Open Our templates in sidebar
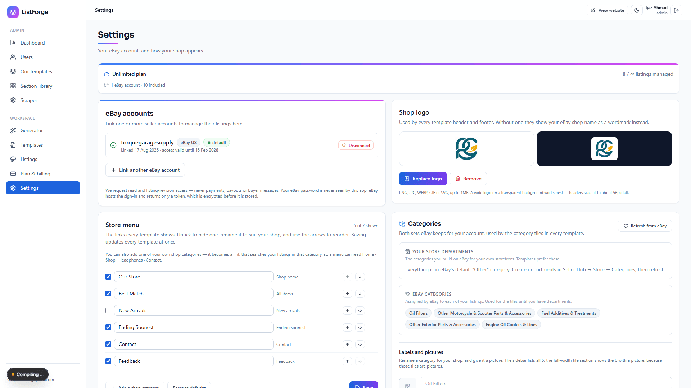Screen dimensions: 691x388 (43, 71)
